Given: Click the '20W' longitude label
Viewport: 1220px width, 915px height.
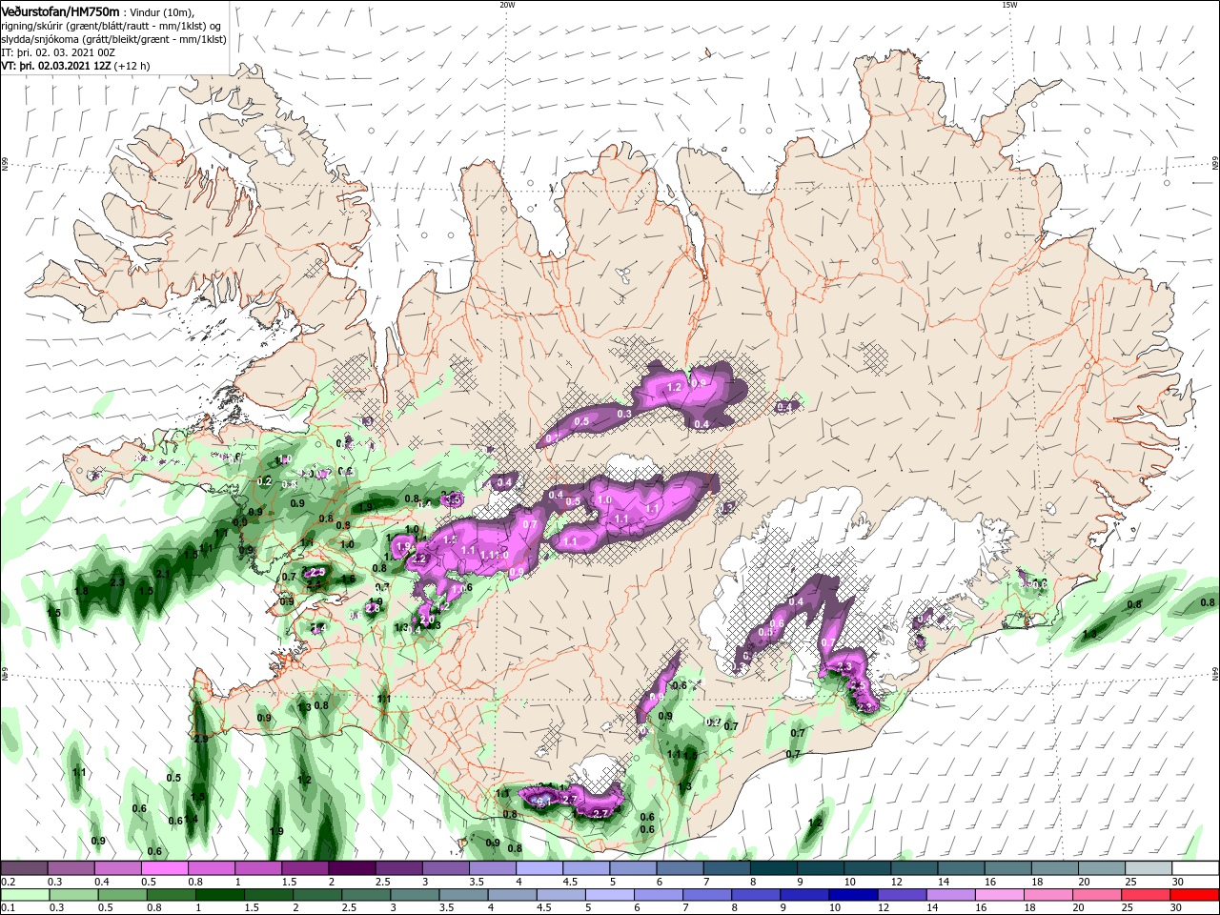Looking at the screenshot, I should point(507,5).
